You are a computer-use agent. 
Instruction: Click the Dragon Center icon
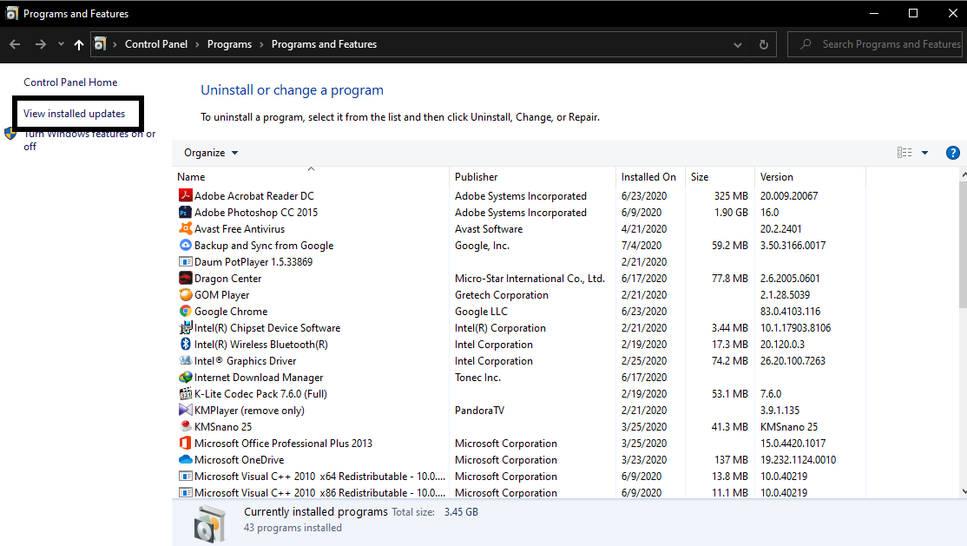(x=185, y=279)
